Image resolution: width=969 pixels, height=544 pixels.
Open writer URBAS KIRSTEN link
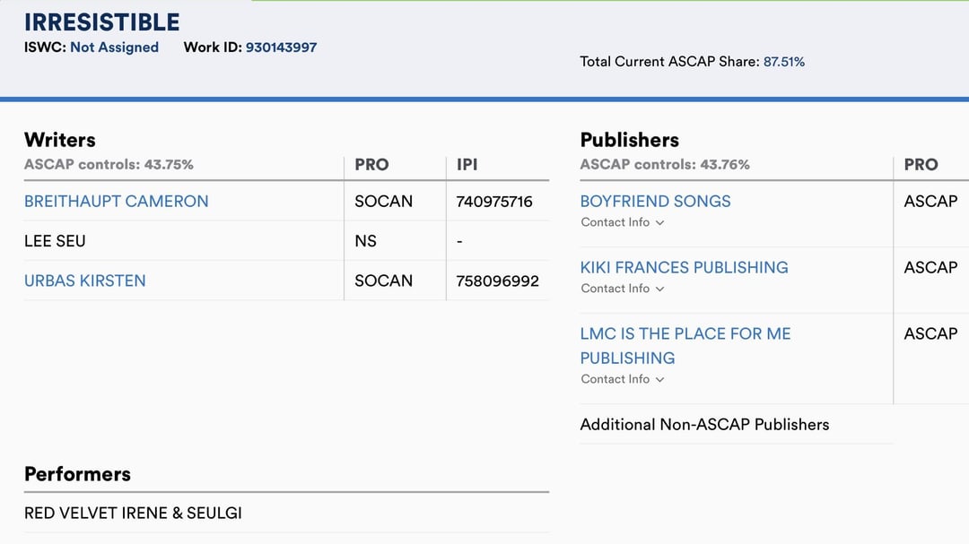(84, 281)
